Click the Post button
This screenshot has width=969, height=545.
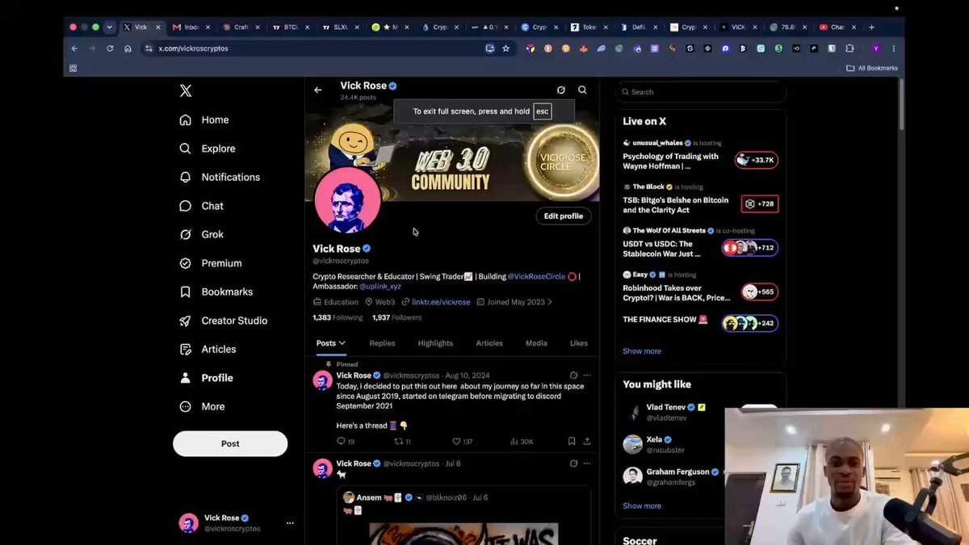(230, 443)
